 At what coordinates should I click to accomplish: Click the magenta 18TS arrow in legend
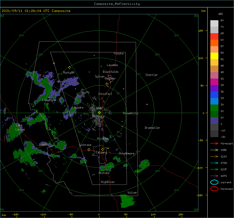(x=214, y=176)
